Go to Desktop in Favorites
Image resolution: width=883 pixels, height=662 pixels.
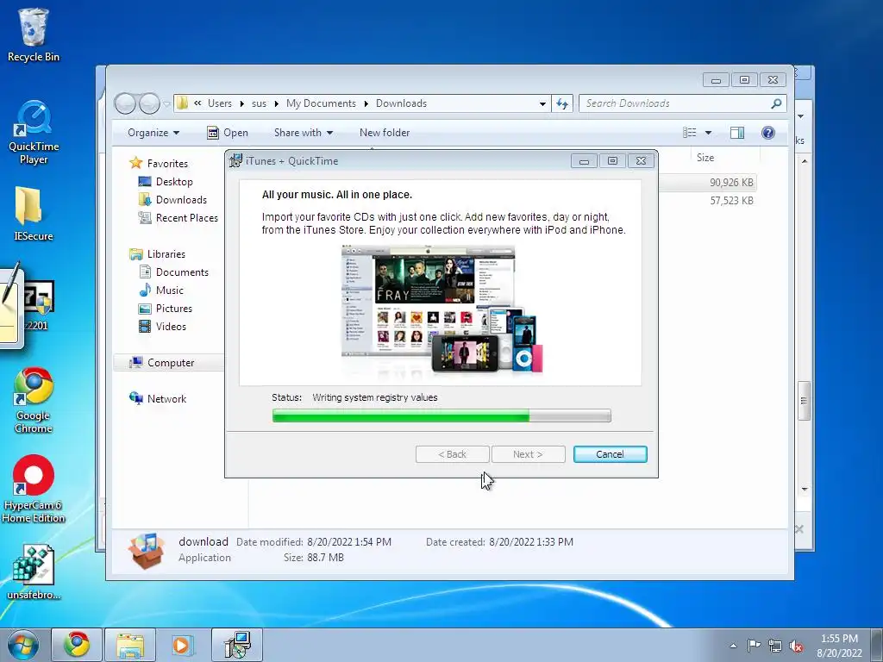coord(174,182)
